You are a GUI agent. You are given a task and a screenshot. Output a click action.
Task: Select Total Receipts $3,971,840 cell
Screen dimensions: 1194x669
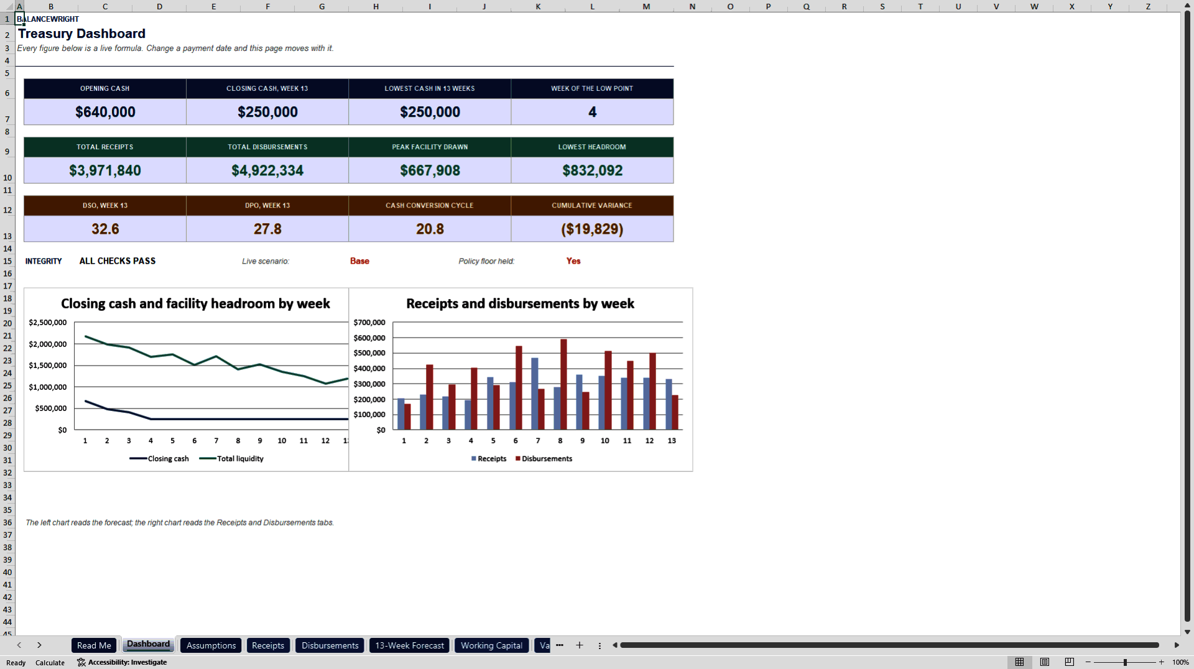pos(105,170)
